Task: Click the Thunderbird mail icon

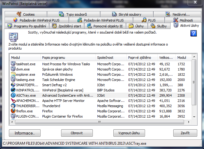Action: click(13, 106)
